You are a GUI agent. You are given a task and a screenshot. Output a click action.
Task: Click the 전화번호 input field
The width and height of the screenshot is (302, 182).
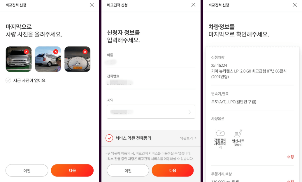151,83
